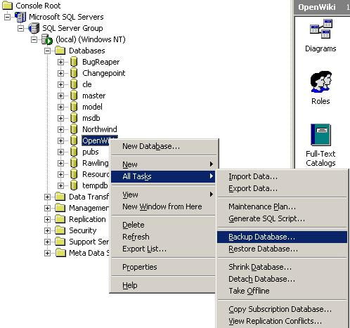Image resolution: width=350 pixels, height=328 pixels.
Task: Click the Northwind database cylinder icon
Action: 74,129
